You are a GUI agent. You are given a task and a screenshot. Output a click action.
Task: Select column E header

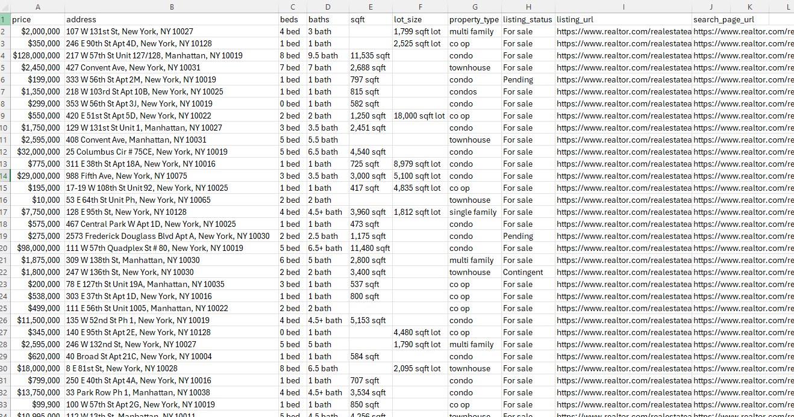[x=370, y=7]
